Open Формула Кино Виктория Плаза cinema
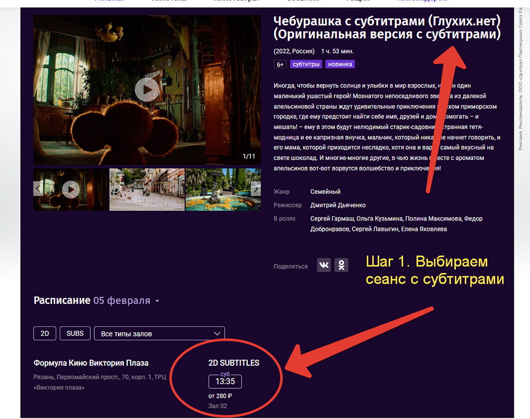The height and width of the screenshot is (419, 530). coord(91,363)
